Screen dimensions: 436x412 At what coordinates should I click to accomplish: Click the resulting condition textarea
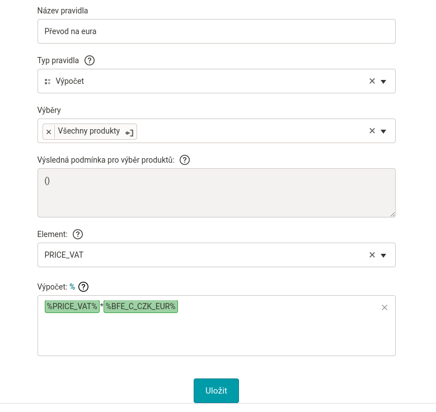pyautogui.click(x=216, y=193)
